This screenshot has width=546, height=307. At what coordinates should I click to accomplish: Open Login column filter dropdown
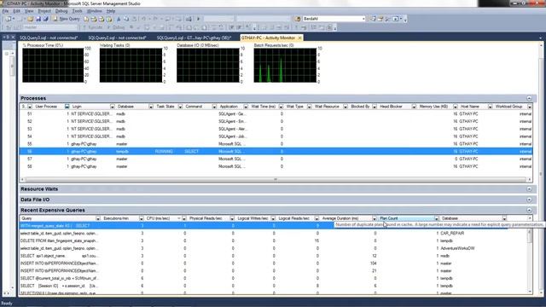pyautogui.click(x=112, y=107)
